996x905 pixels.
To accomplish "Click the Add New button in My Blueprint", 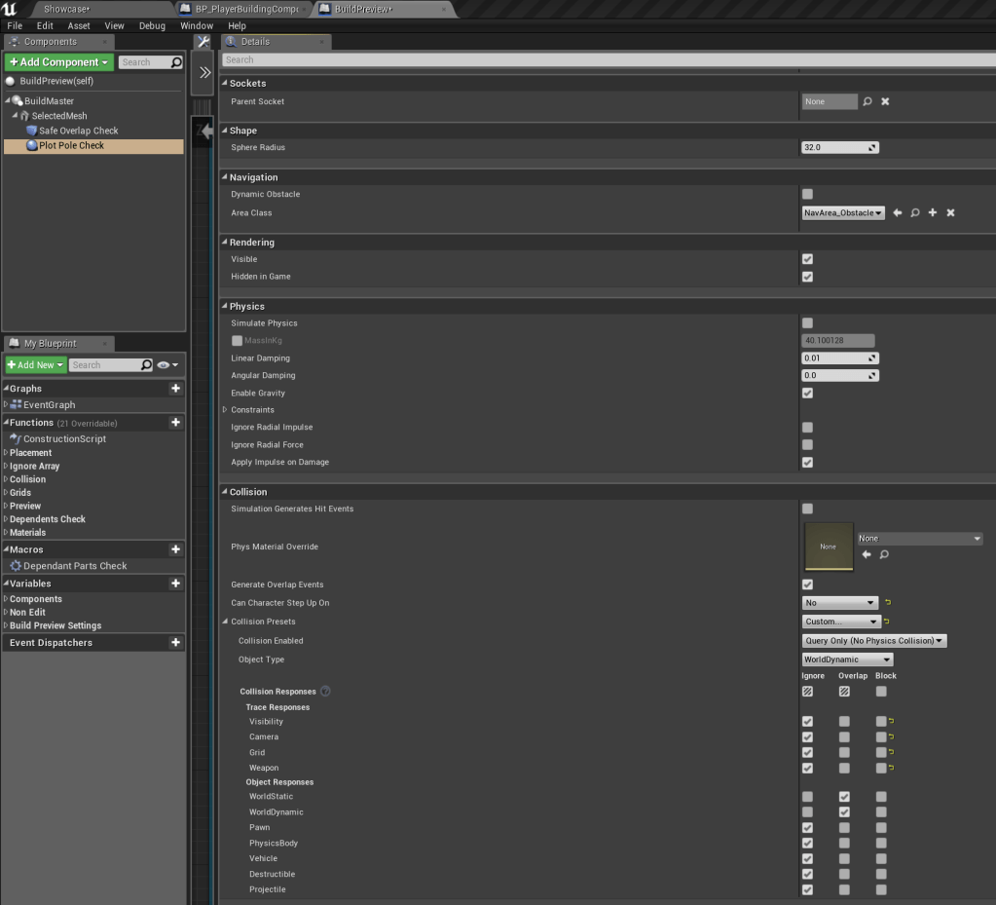I will 36,365.
